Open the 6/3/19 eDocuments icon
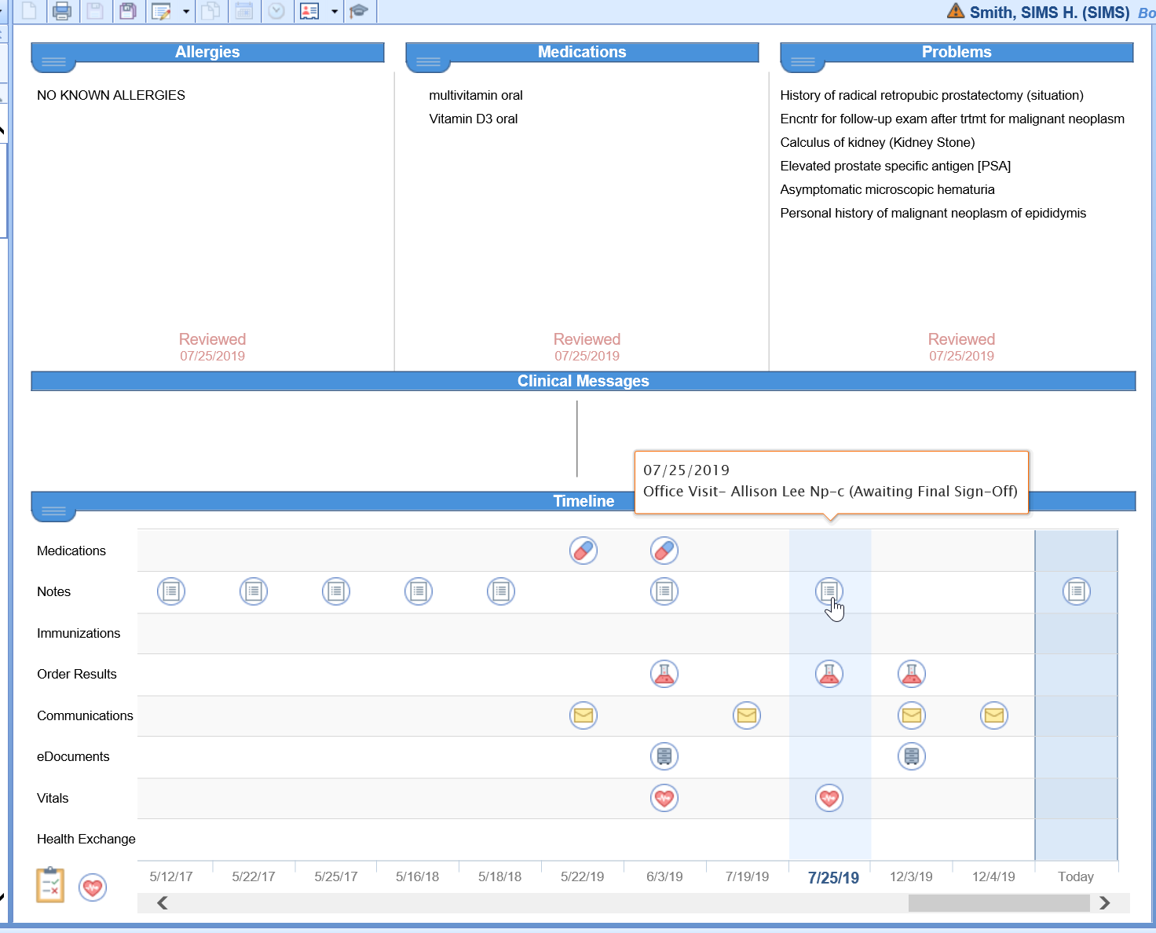Screen dimensions: 1156x933 664,756
